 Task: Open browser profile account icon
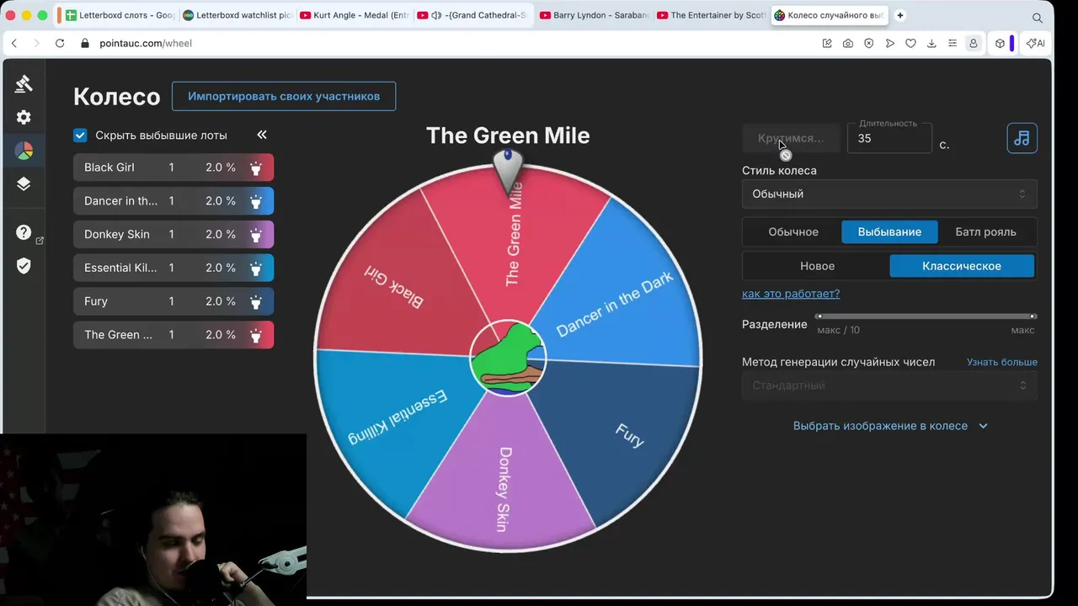[974, 43]
